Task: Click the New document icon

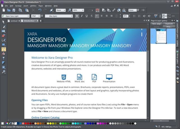Action: click(4, 10)
